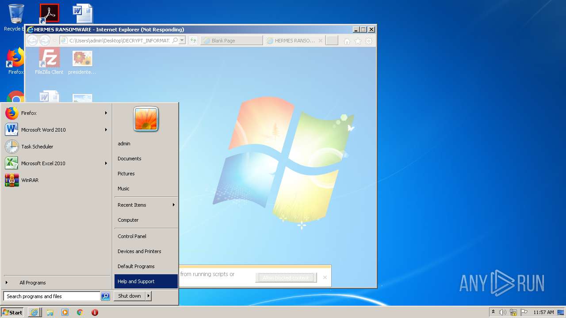Click the search icon in address bar
The width and height of the screenshot is (566, 318).
coord(175,41)
